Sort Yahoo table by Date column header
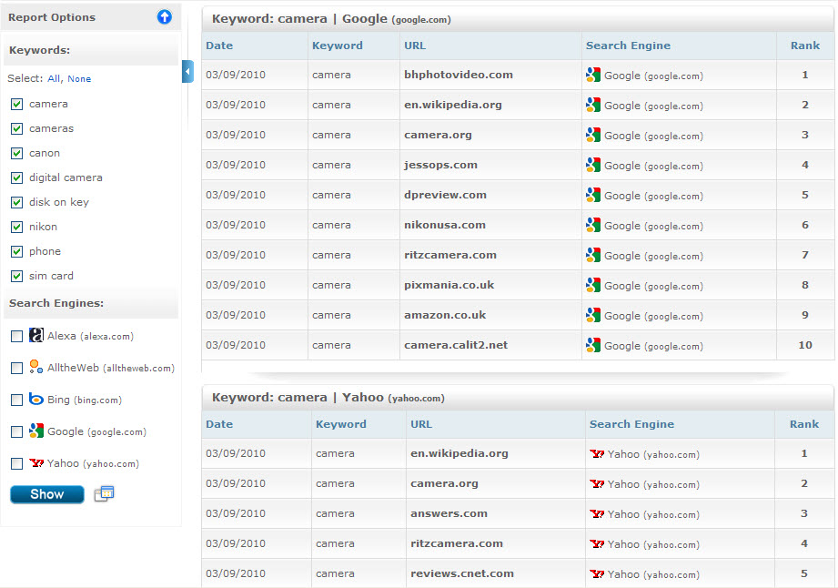This screenshot has height=588, width=838. click(x=219, y=424)
